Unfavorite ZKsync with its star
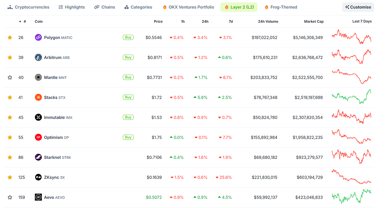The height and width of the screenshot is (208, 391). pos(10,177)
